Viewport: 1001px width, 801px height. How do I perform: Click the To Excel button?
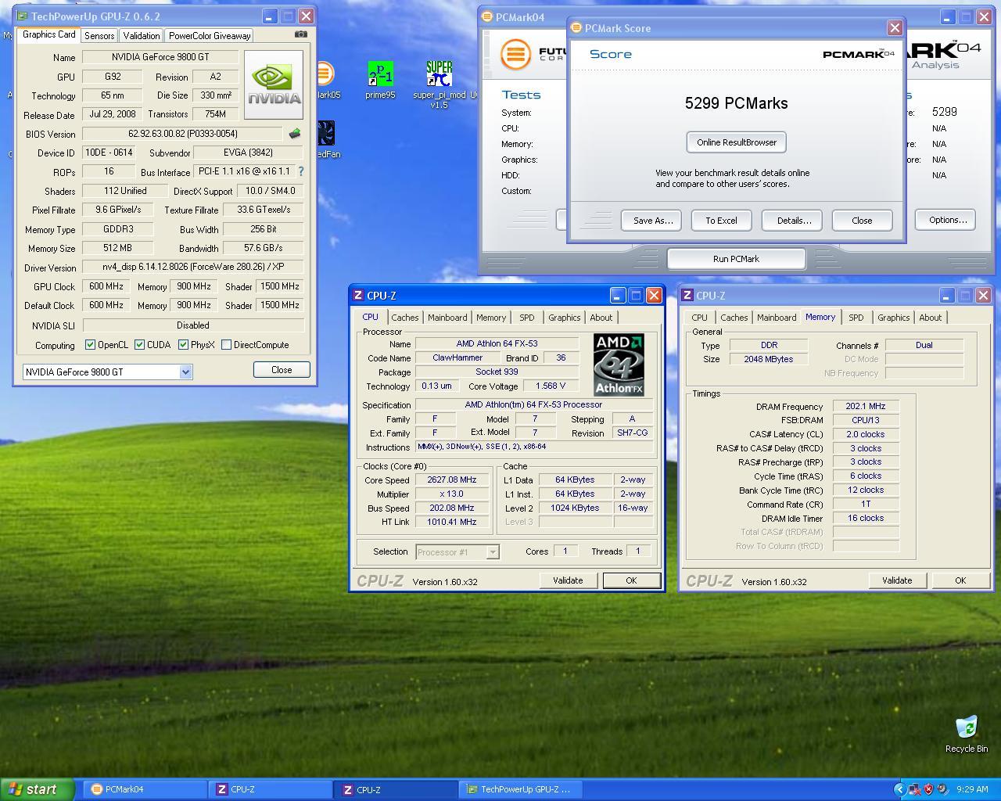click(721, 221)
